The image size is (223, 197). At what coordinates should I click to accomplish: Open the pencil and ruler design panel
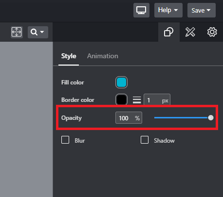click(190, 32)
